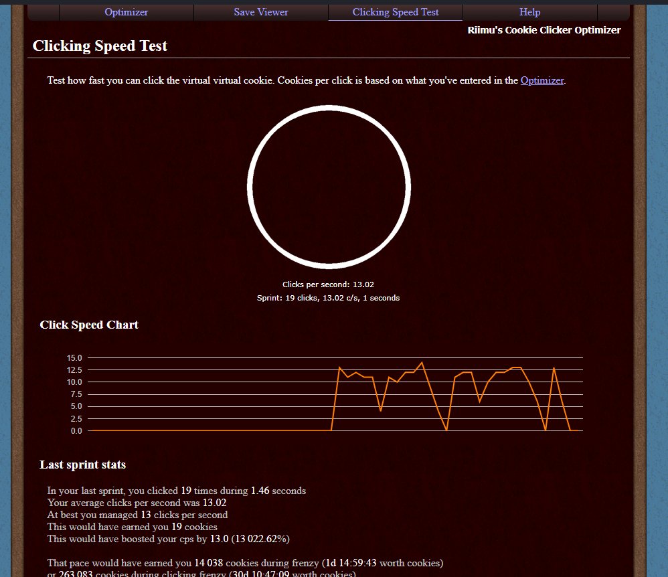The height and width of the screenshot is (577, 668).
Task: Select the Clicking Speed Test tab
Action: pyautogui.click(x=395, y=12)
